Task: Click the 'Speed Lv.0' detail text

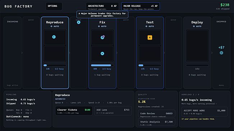Action: click(94, 103)
